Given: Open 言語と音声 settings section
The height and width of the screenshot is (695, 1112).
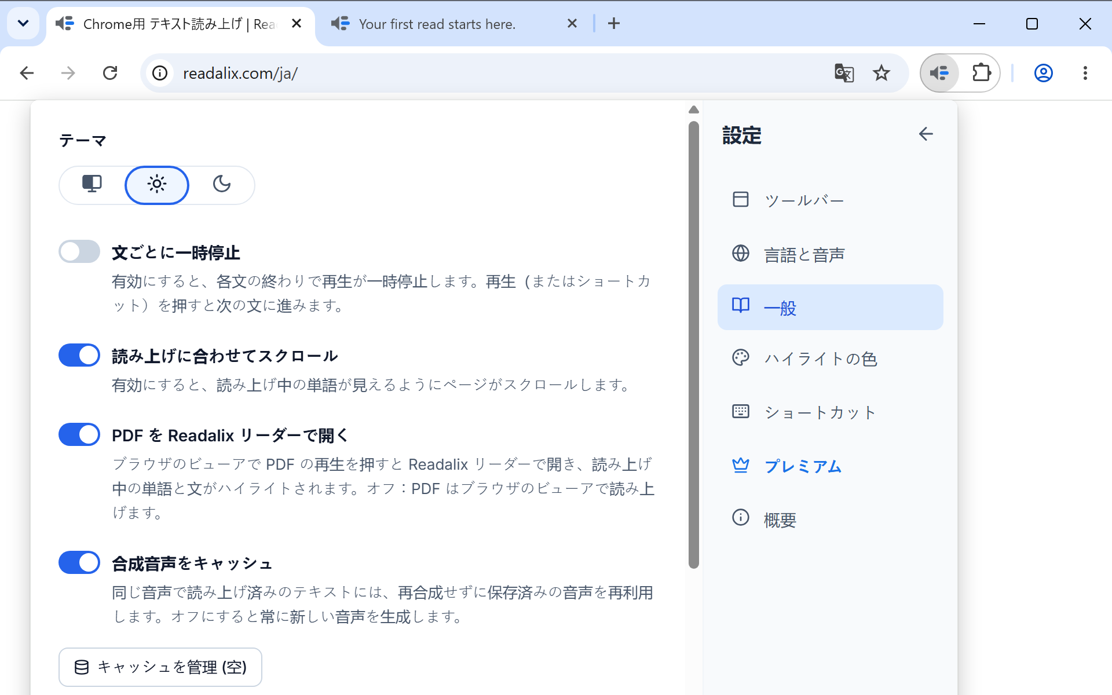Looking at the screenshot, I should (x=830, y=254).
